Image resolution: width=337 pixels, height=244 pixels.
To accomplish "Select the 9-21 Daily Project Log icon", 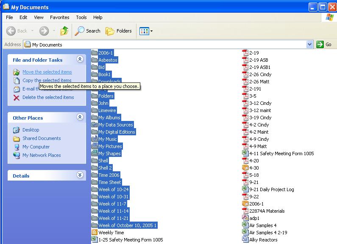I will click(245, 189).
